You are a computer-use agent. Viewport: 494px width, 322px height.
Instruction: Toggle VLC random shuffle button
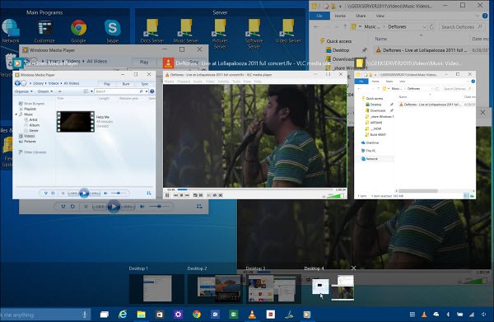221,195
